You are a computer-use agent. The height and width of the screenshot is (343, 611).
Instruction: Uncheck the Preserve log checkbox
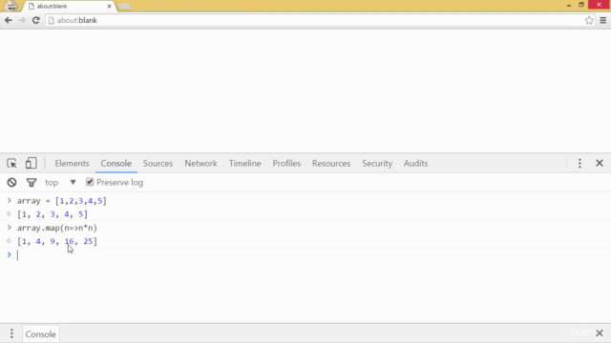[90, 182]
